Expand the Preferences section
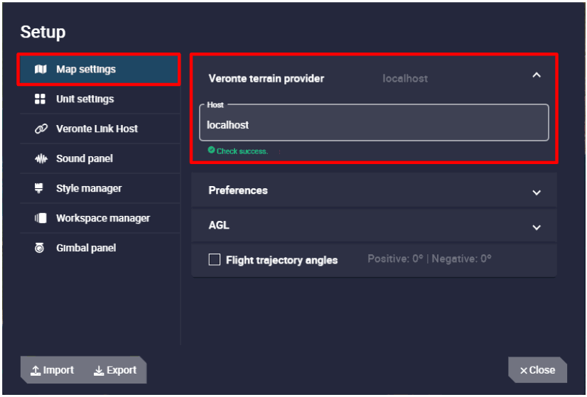587x397 pixels. [537, 192]
